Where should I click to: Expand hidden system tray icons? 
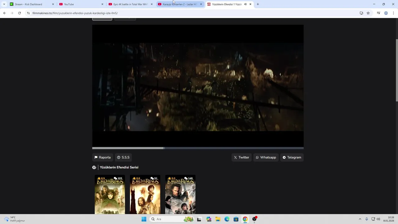point(360,219)
